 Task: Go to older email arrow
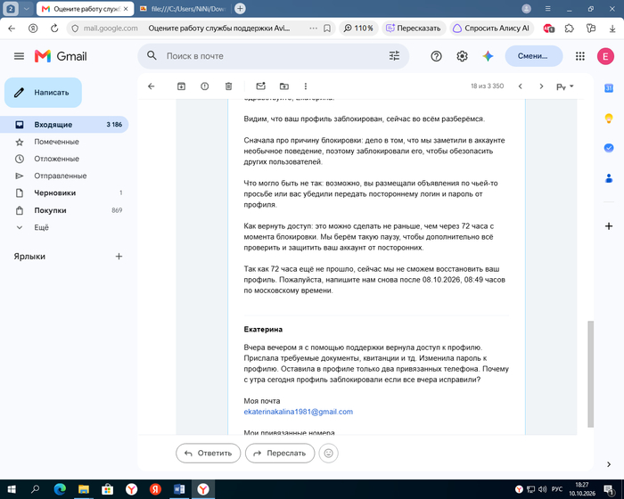click(x=541, y=86)
